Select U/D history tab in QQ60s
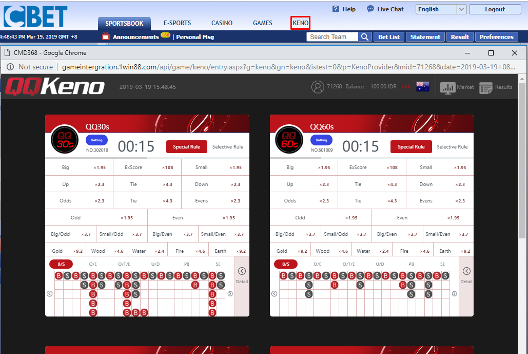 pyautogui.click(x=380, y=264)
